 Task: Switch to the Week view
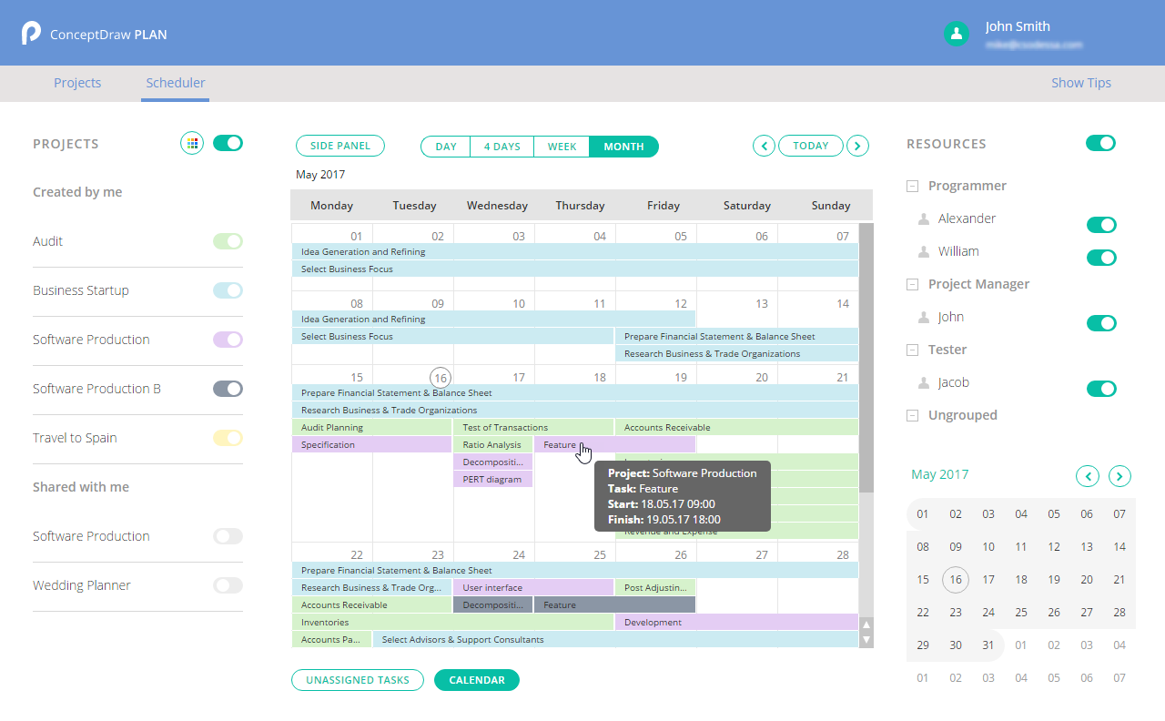pyautogui.click(x=562, y=146)
